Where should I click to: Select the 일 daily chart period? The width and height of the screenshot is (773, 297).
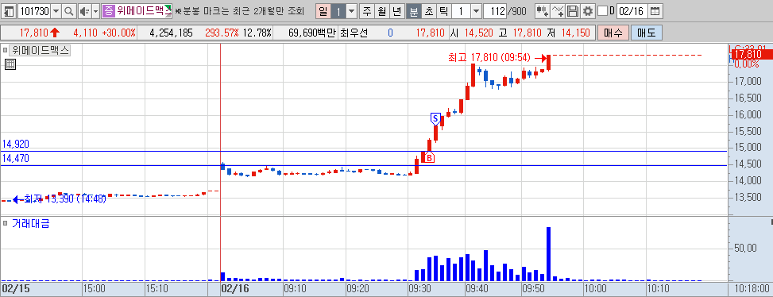coord(323,11)
